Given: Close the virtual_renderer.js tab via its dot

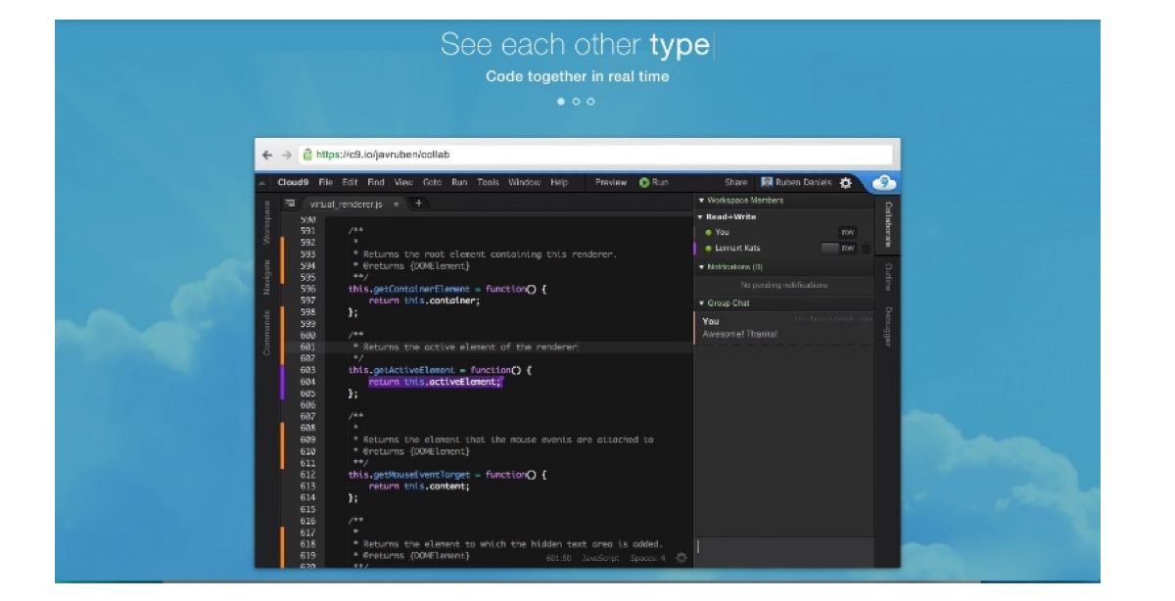Looking at the screenshot, I should point(396,204).
